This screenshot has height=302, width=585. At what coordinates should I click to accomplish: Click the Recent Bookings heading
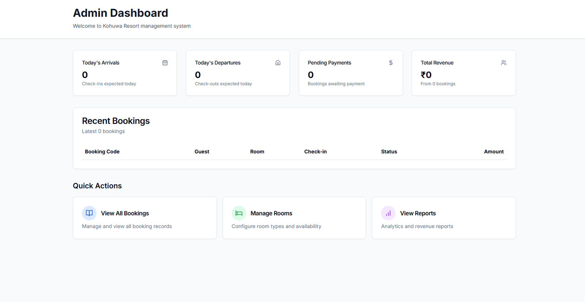[x=116, y=121]
